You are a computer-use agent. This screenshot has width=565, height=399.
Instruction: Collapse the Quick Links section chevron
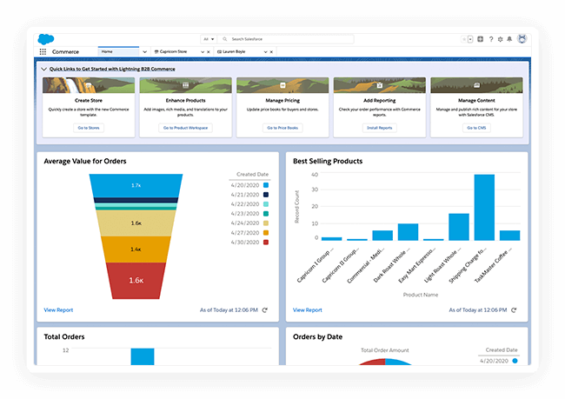coord(44,68)
